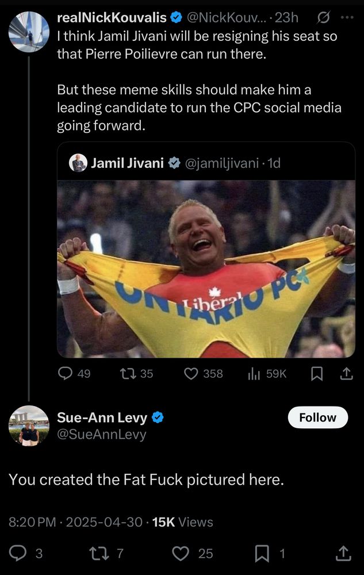Screen dimensions: 364x575
Task: Reply to Sue-Ann Levy's tweet with 3 replies
Action: [x=26, y=553]
